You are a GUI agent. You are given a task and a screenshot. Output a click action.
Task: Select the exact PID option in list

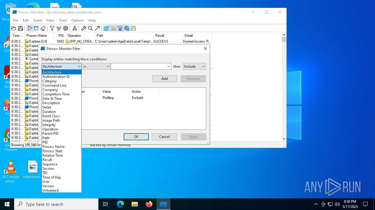(62, 142)
